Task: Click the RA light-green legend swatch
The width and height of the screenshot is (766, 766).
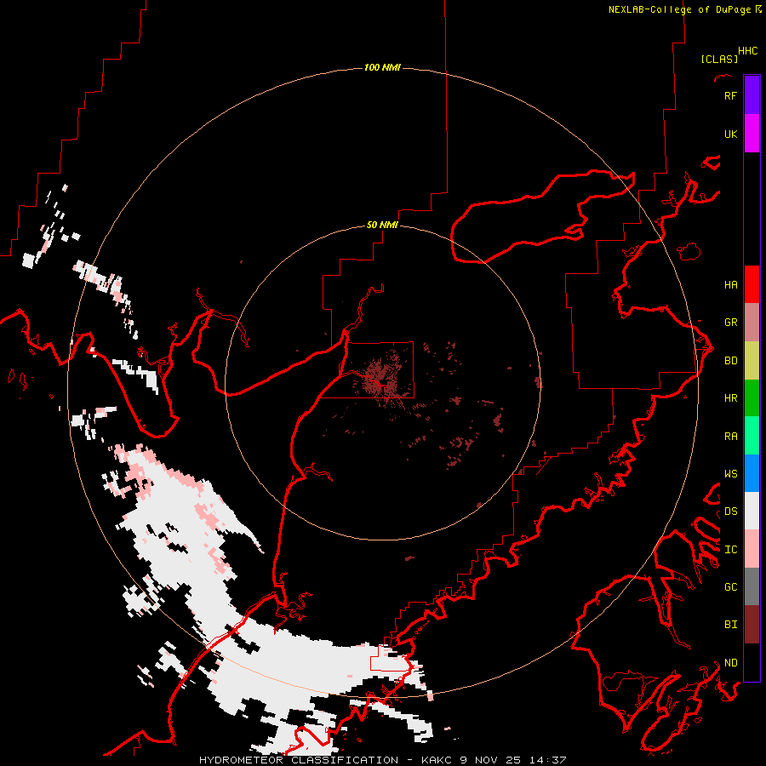Action: pyautogui.click(x=752, y=436)
